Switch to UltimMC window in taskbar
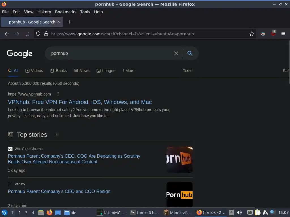The image size is (290, 217). [111, 212]
